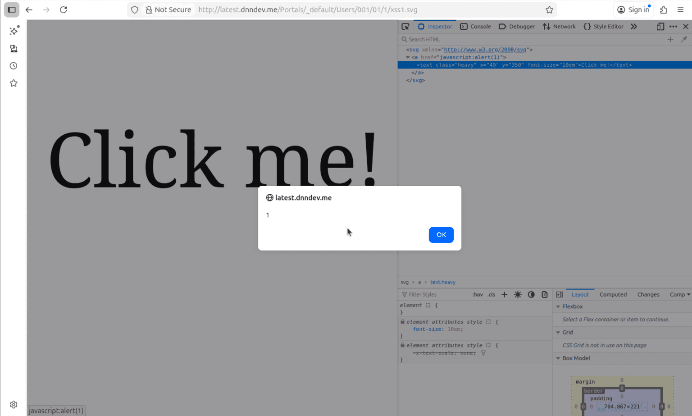
Task: Click the element picker icon in DevTools
Action: [x=405, y=27]
